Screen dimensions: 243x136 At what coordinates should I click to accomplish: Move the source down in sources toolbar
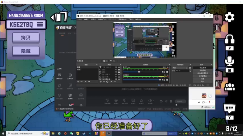tap(115, 82)
